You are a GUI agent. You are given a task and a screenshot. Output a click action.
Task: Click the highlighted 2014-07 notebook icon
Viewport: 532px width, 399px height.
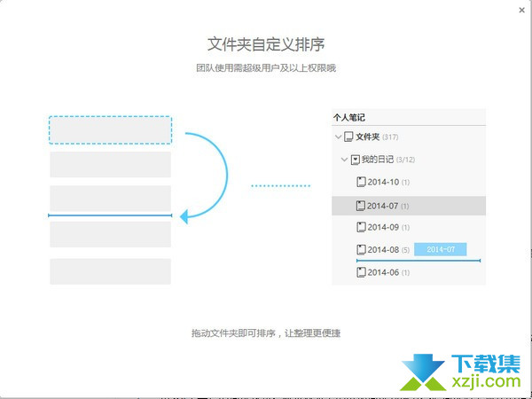[x=361, y=206]
